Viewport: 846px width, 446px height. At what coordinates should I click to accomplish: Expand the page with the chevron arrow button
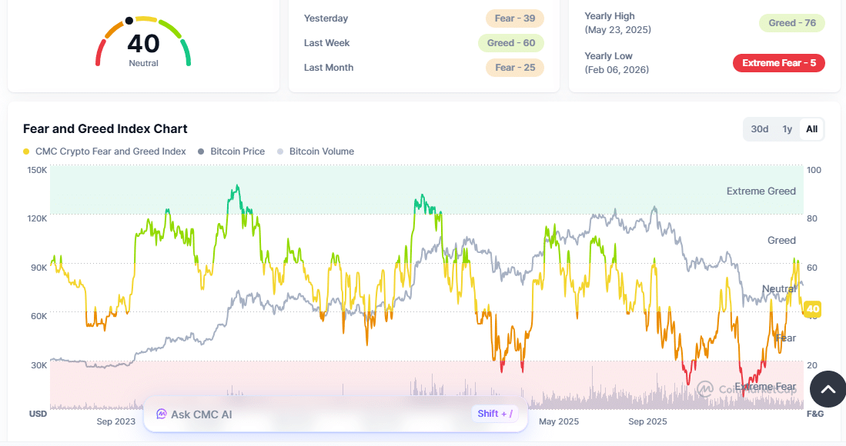(x=828, y=390)
